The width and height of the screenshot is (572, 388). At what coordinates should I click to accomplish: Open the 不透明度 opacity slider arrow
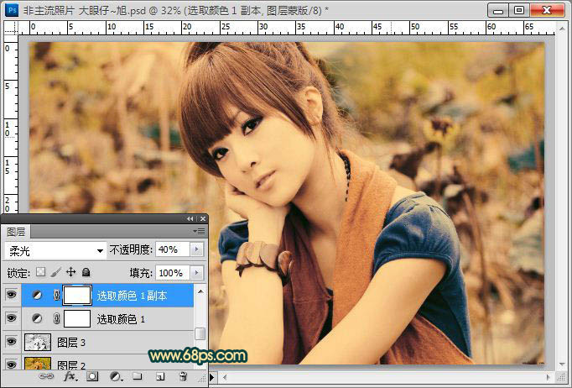click(x=197, y=249)
